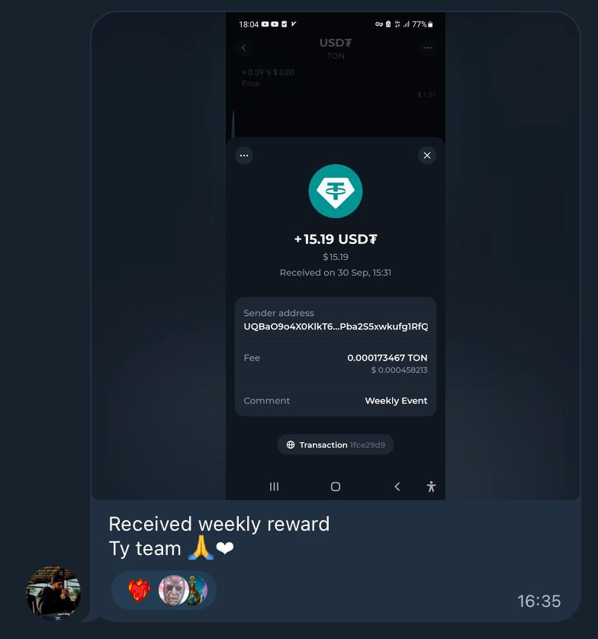
Task: Open Transaction 1fce29d9 explorer link
Action: pos(336,445)
